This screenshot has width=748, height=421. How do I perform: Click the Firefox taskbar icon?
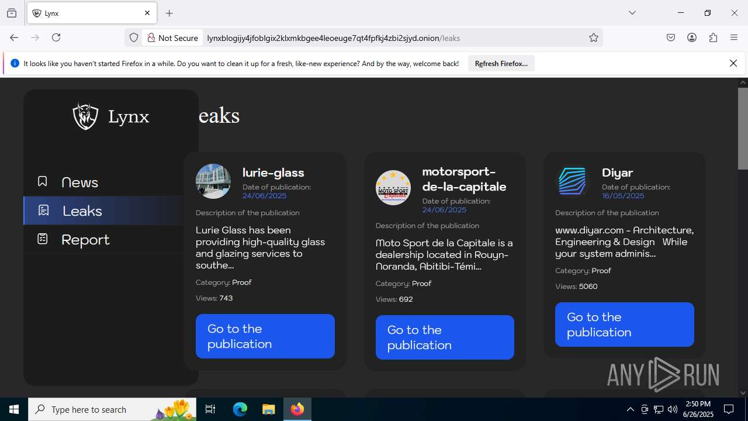point(297,409)
